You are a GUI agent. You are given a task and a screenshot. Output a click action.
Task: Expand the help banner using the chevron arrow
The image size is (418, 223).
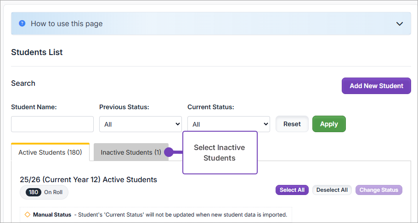pyautogui.click(x=400, y=24)
